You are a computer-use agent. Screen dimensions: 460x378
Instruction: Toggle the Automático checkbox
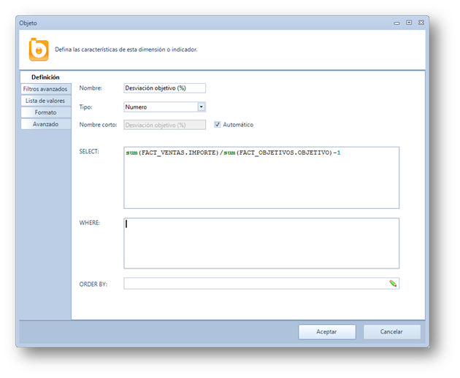click(x=218, y=125)
